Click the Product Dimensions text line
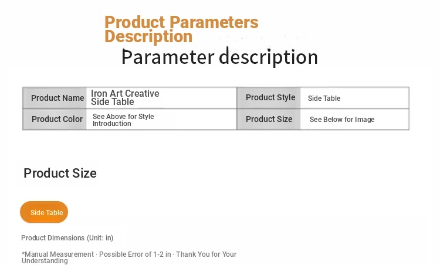The width and height of the screenshot is (440, 265). [x=67, y=238]
